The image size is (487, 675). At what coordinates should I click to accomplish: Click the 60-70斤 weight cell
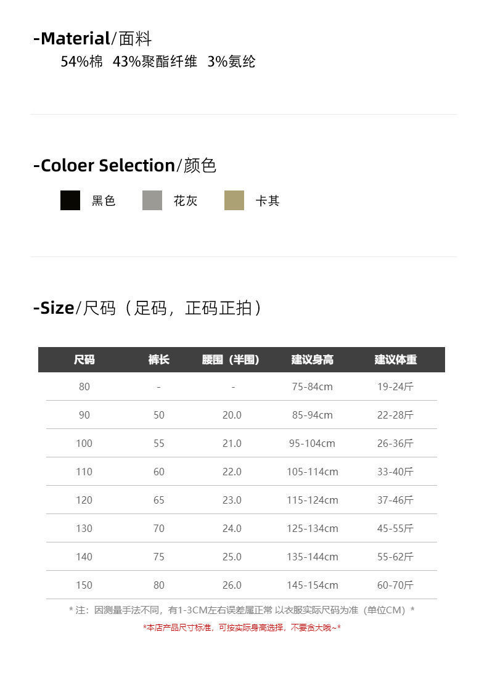pyautogui.click(x=396, y=585)
